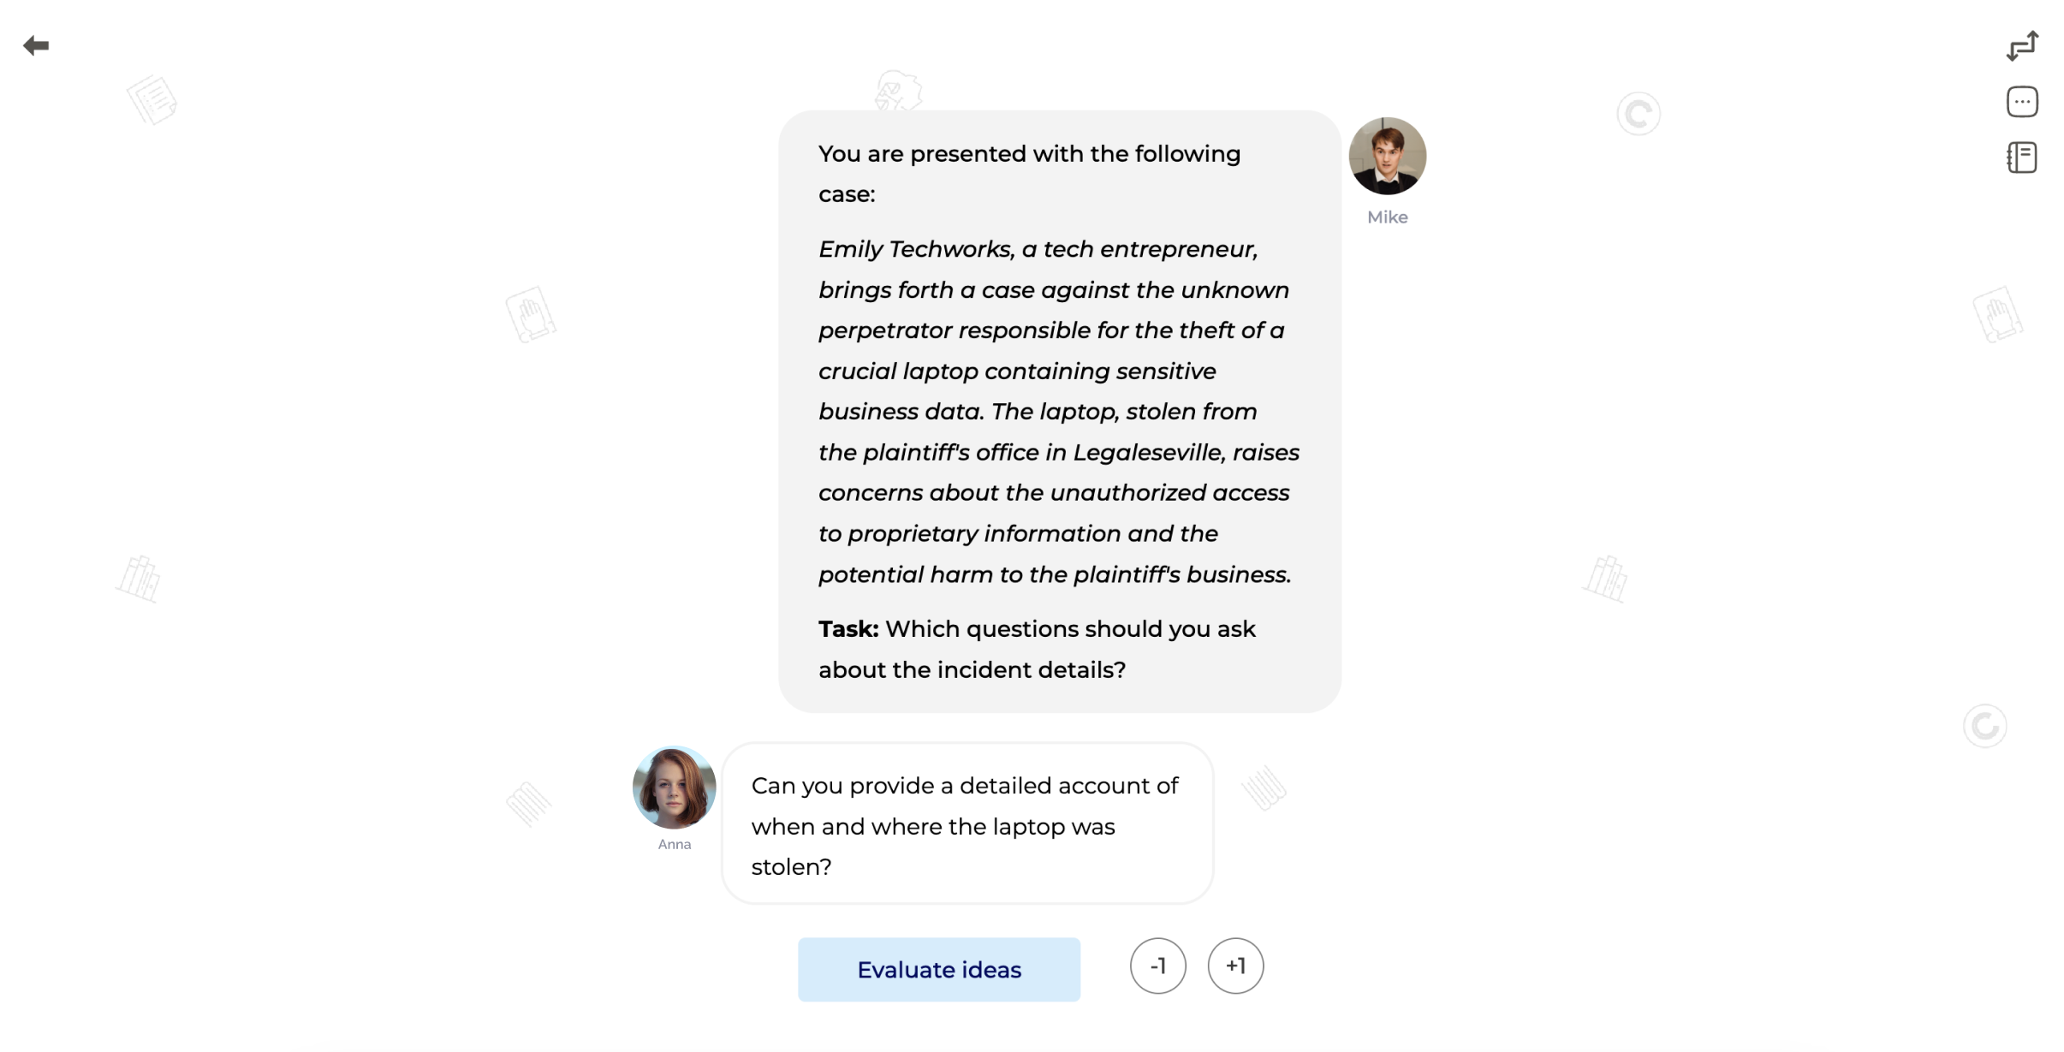Click the Anna name label
The image size is (2064, 1052).
[x=674, y=844]
